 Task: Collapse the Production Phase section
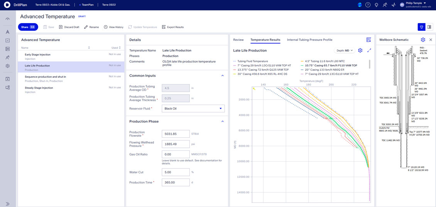[223, 121]
